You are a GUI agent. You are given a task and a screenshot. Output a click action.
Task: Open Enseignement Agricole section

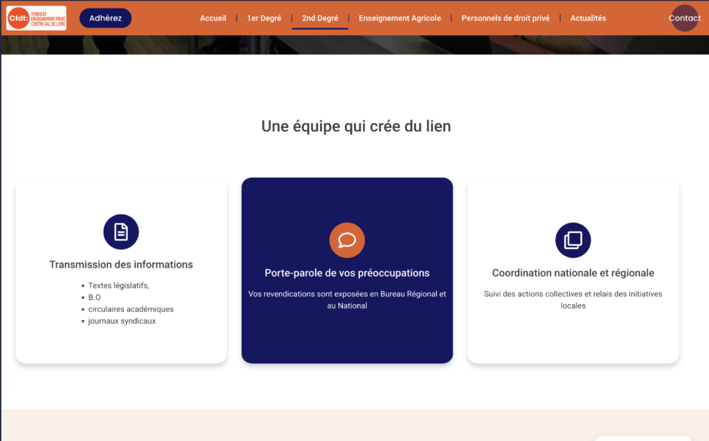[400, 18]
